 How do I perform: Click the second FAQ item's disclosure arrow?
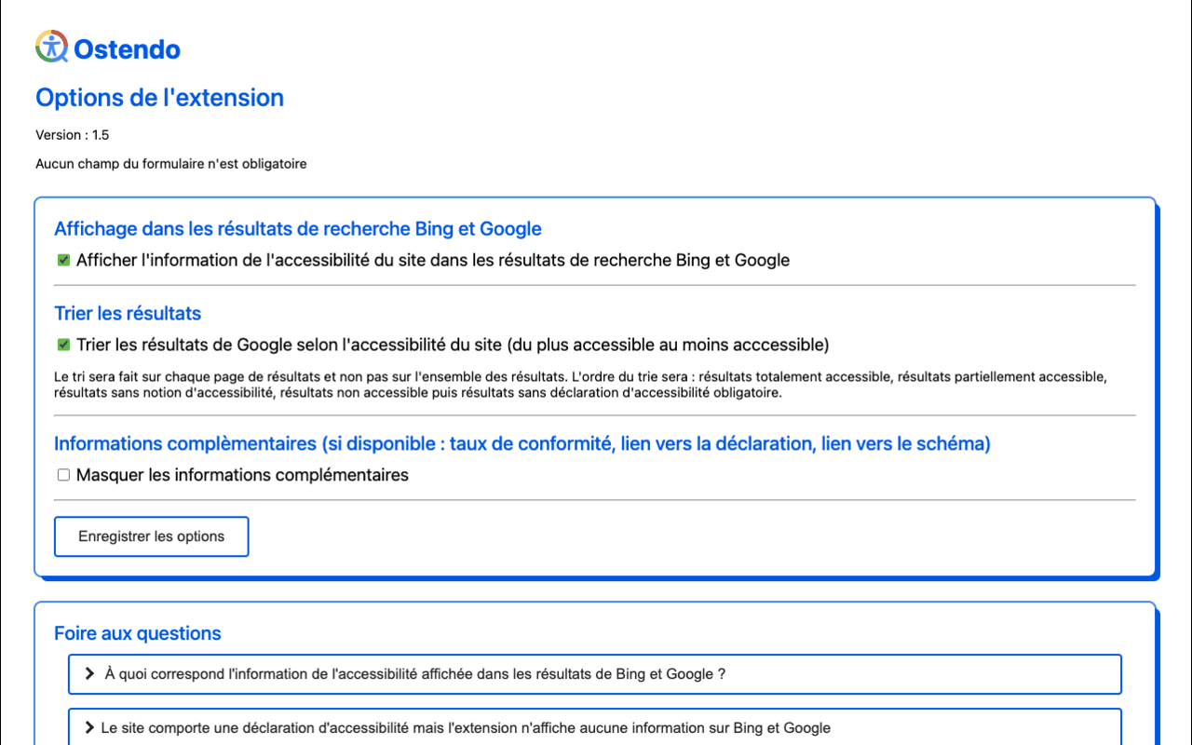point(88,729)
